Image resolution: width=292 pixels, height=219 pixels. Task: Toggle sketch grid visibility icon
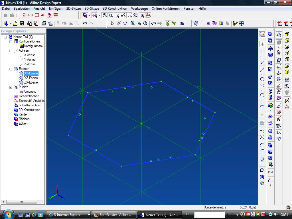pos(279,126)
